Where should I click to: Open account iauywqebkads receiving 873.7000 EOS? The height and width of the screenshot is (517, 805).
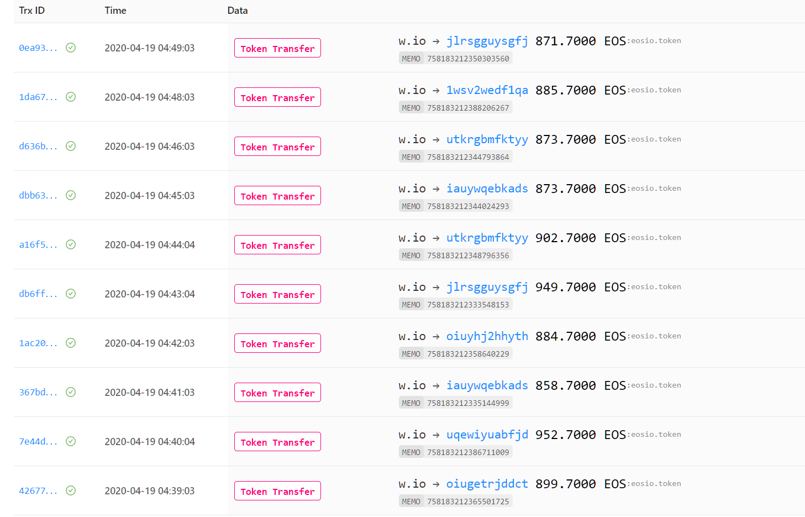(487, 189)
